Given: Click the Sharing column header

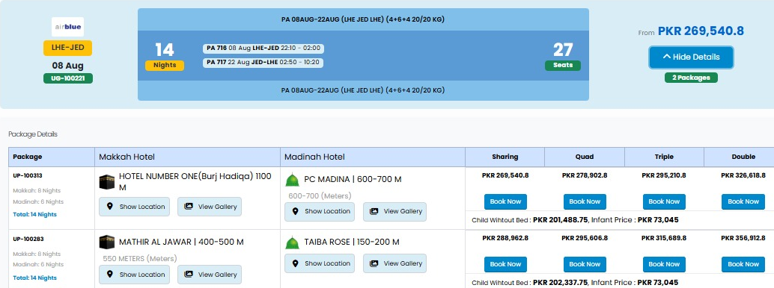Looking at the screenshot, I should [505, 157].
